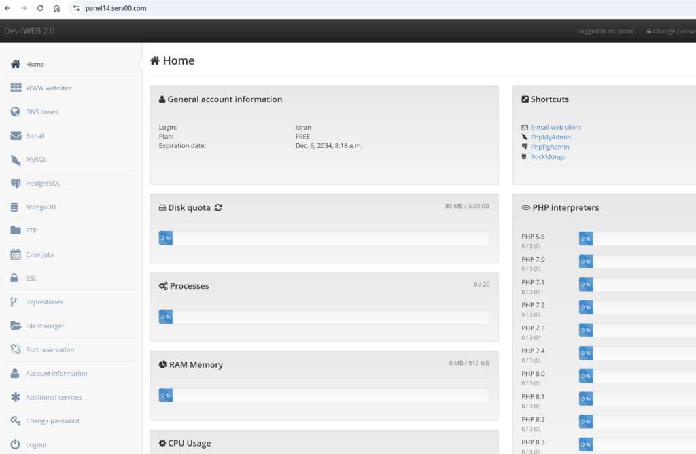The width and height of the screenshot is (696, 454).
Task: Click the Disk quota refresh icon
Action: pos(218,207)
